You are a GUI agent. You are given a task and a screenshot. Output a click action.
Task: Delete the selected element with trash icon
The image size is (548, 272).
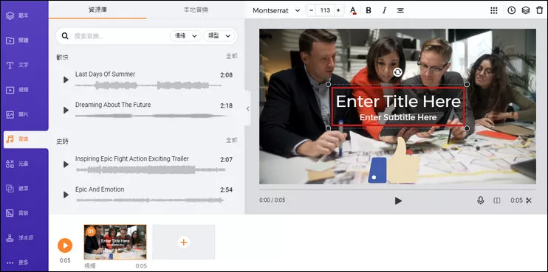pos(540,10)
